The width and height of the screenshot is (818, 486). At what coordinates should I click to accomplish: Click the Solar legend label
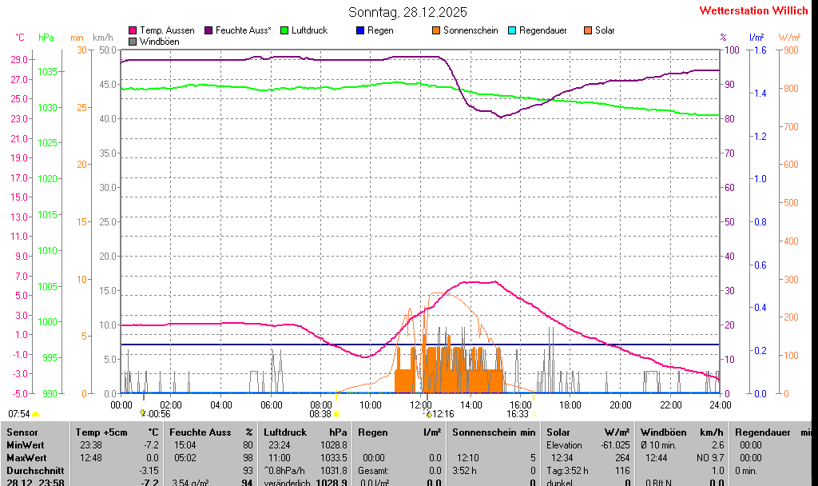605,30
